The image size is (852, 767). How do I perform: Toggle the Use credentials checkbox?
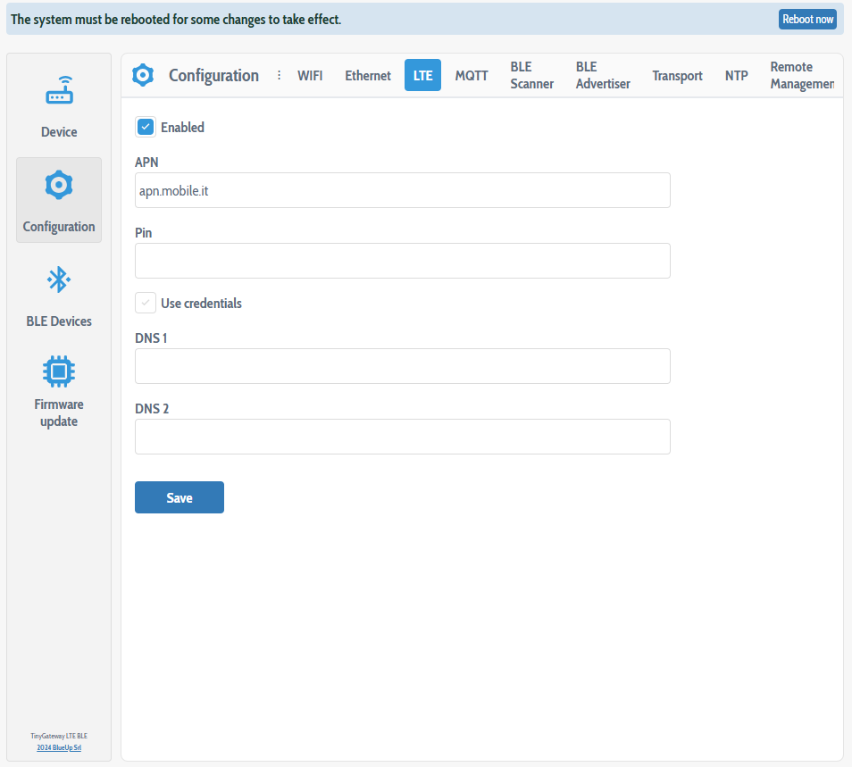146,303
